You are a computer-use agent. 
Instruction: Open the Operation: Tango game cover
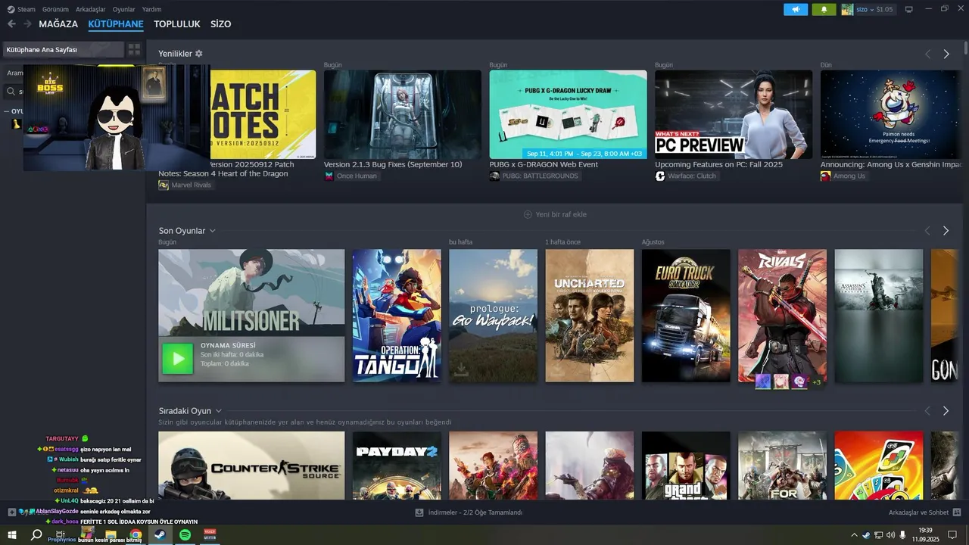(397, 316)
